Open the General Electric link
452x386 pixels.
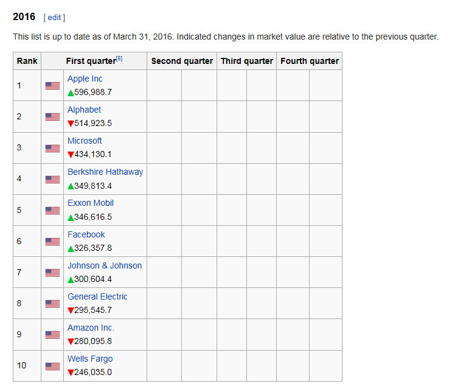(97, 297)
